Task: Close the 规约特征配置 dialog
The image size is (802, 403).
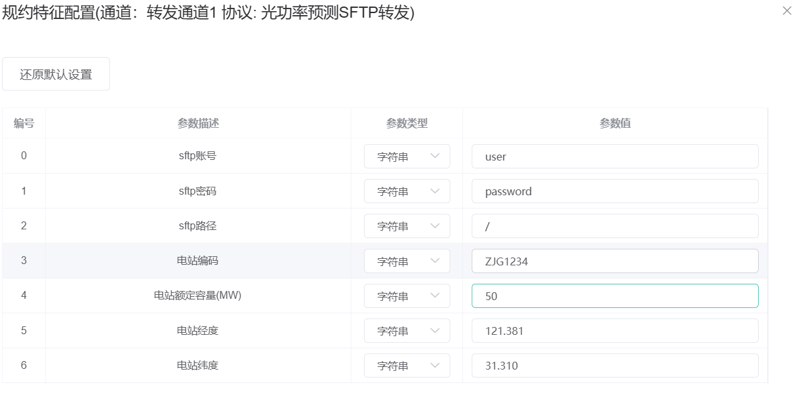Action: click(787, 11)
